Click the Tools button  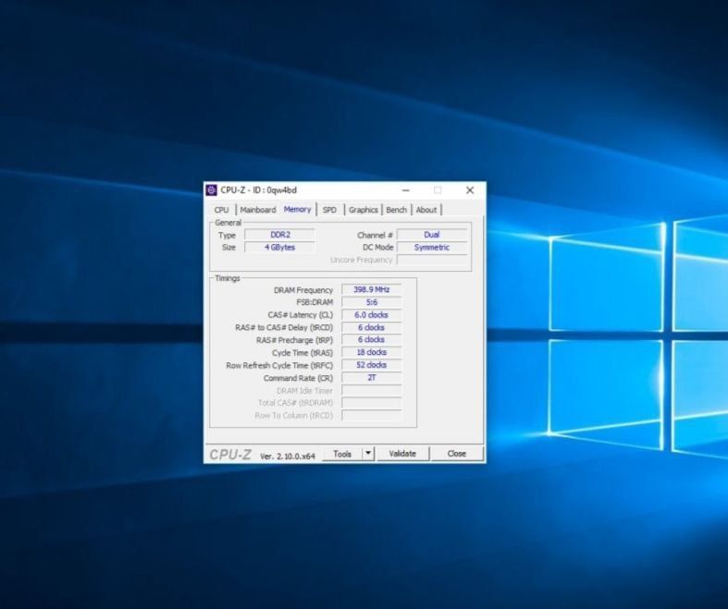pyautogui.click(x=342, y=454)
